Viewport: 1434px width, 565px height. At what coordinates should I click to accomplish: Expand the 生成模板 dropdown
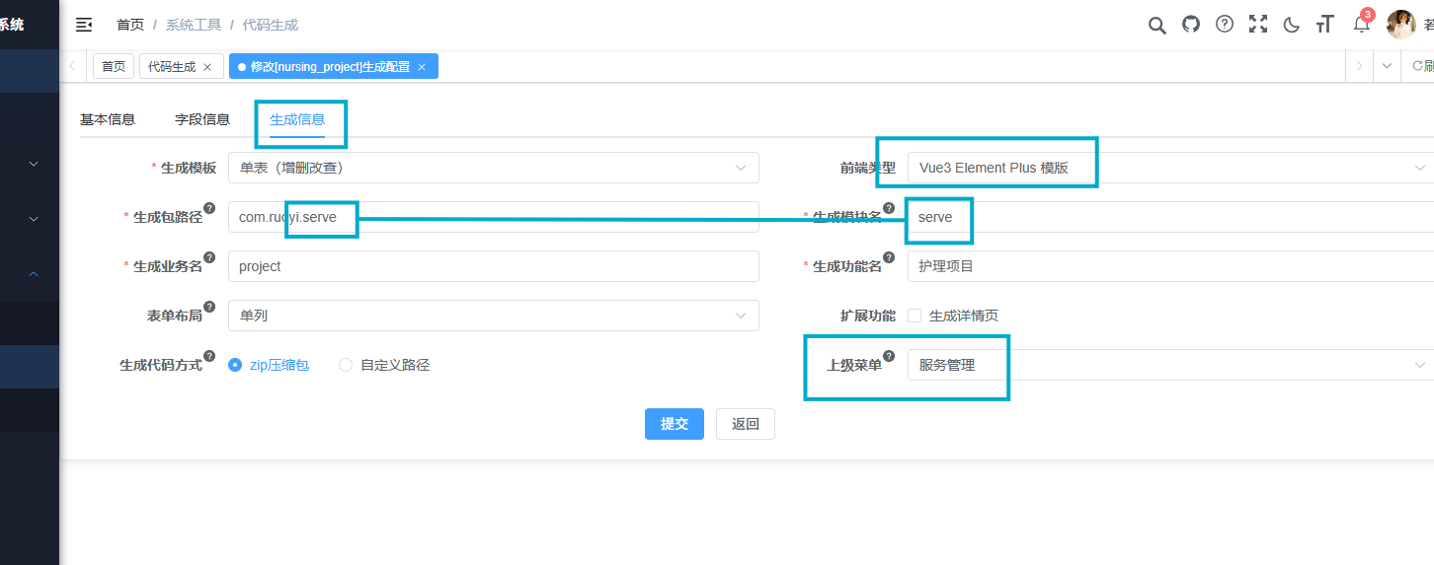pos(493,168)
